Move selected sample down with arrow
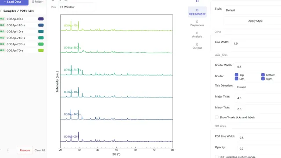The height and width of the screenshot is (158, 281). pyautogui.click(x=8, y=150)
